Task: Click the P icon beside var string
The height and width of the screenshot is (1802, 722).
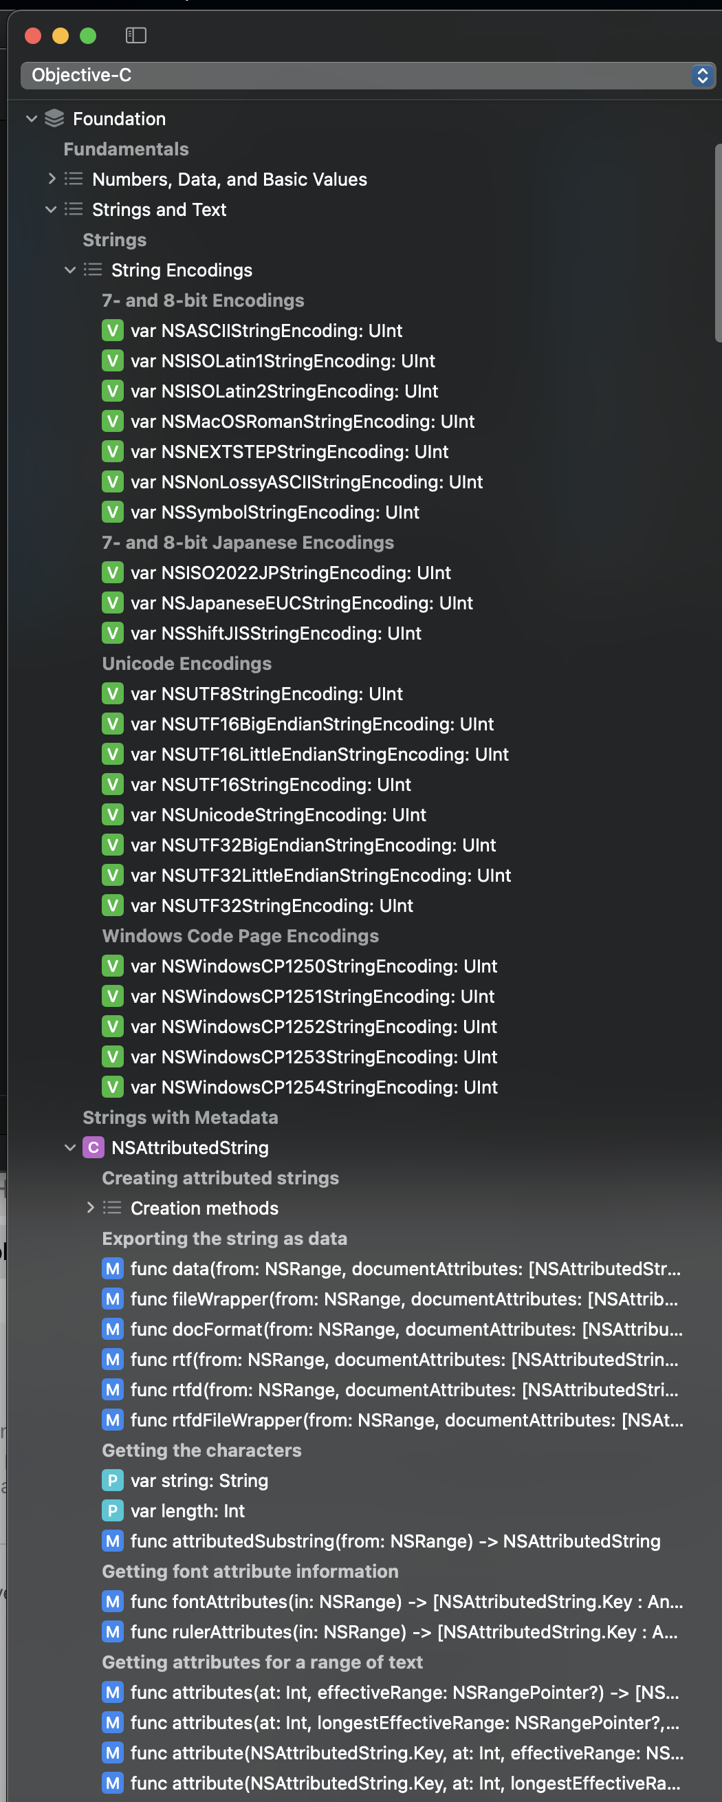Action: coord(113,1480)
